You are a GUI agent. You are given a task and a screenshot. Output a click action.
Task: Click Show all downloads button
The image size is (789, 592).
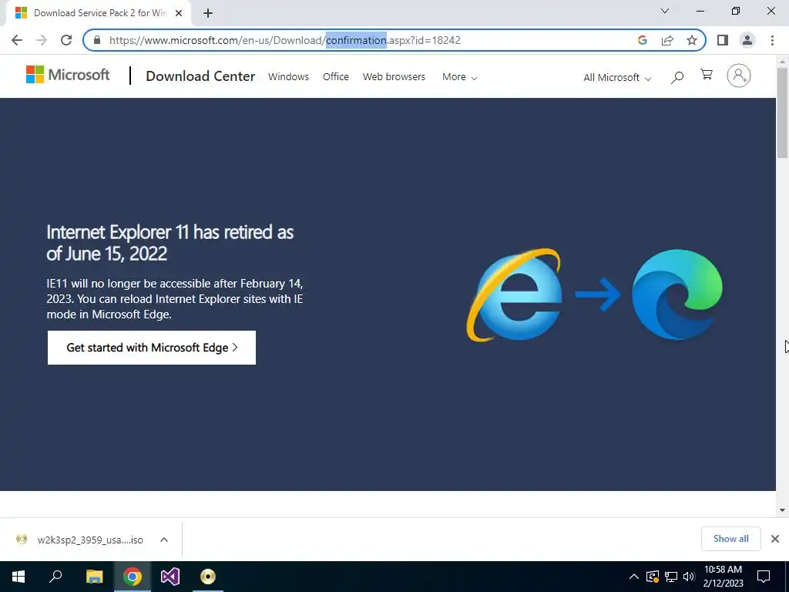(x=730, y=539)
